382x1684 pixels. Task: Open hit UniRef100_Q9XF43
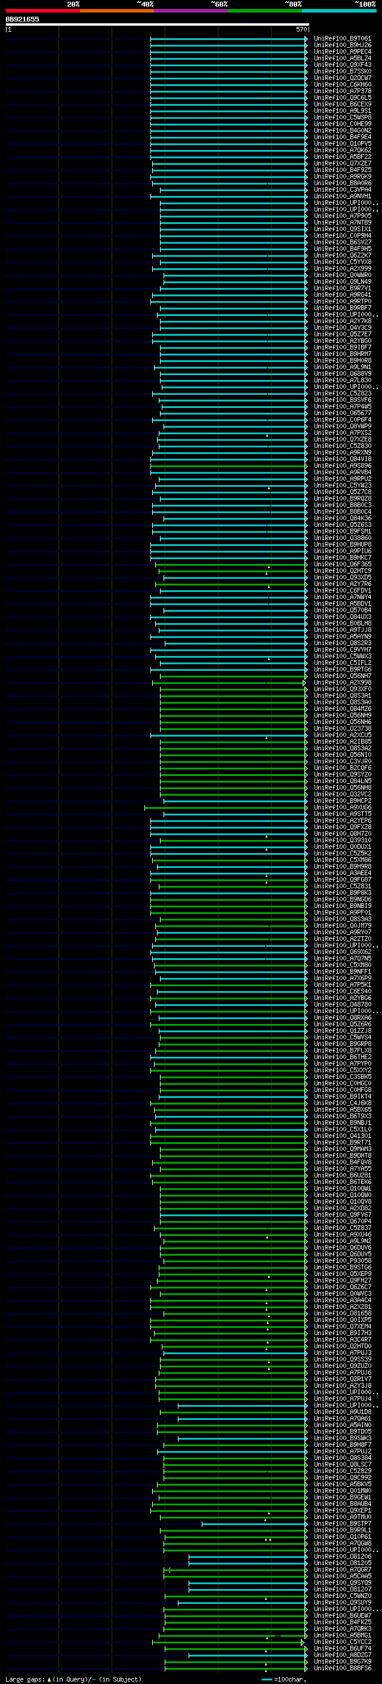tap(342, 65)
